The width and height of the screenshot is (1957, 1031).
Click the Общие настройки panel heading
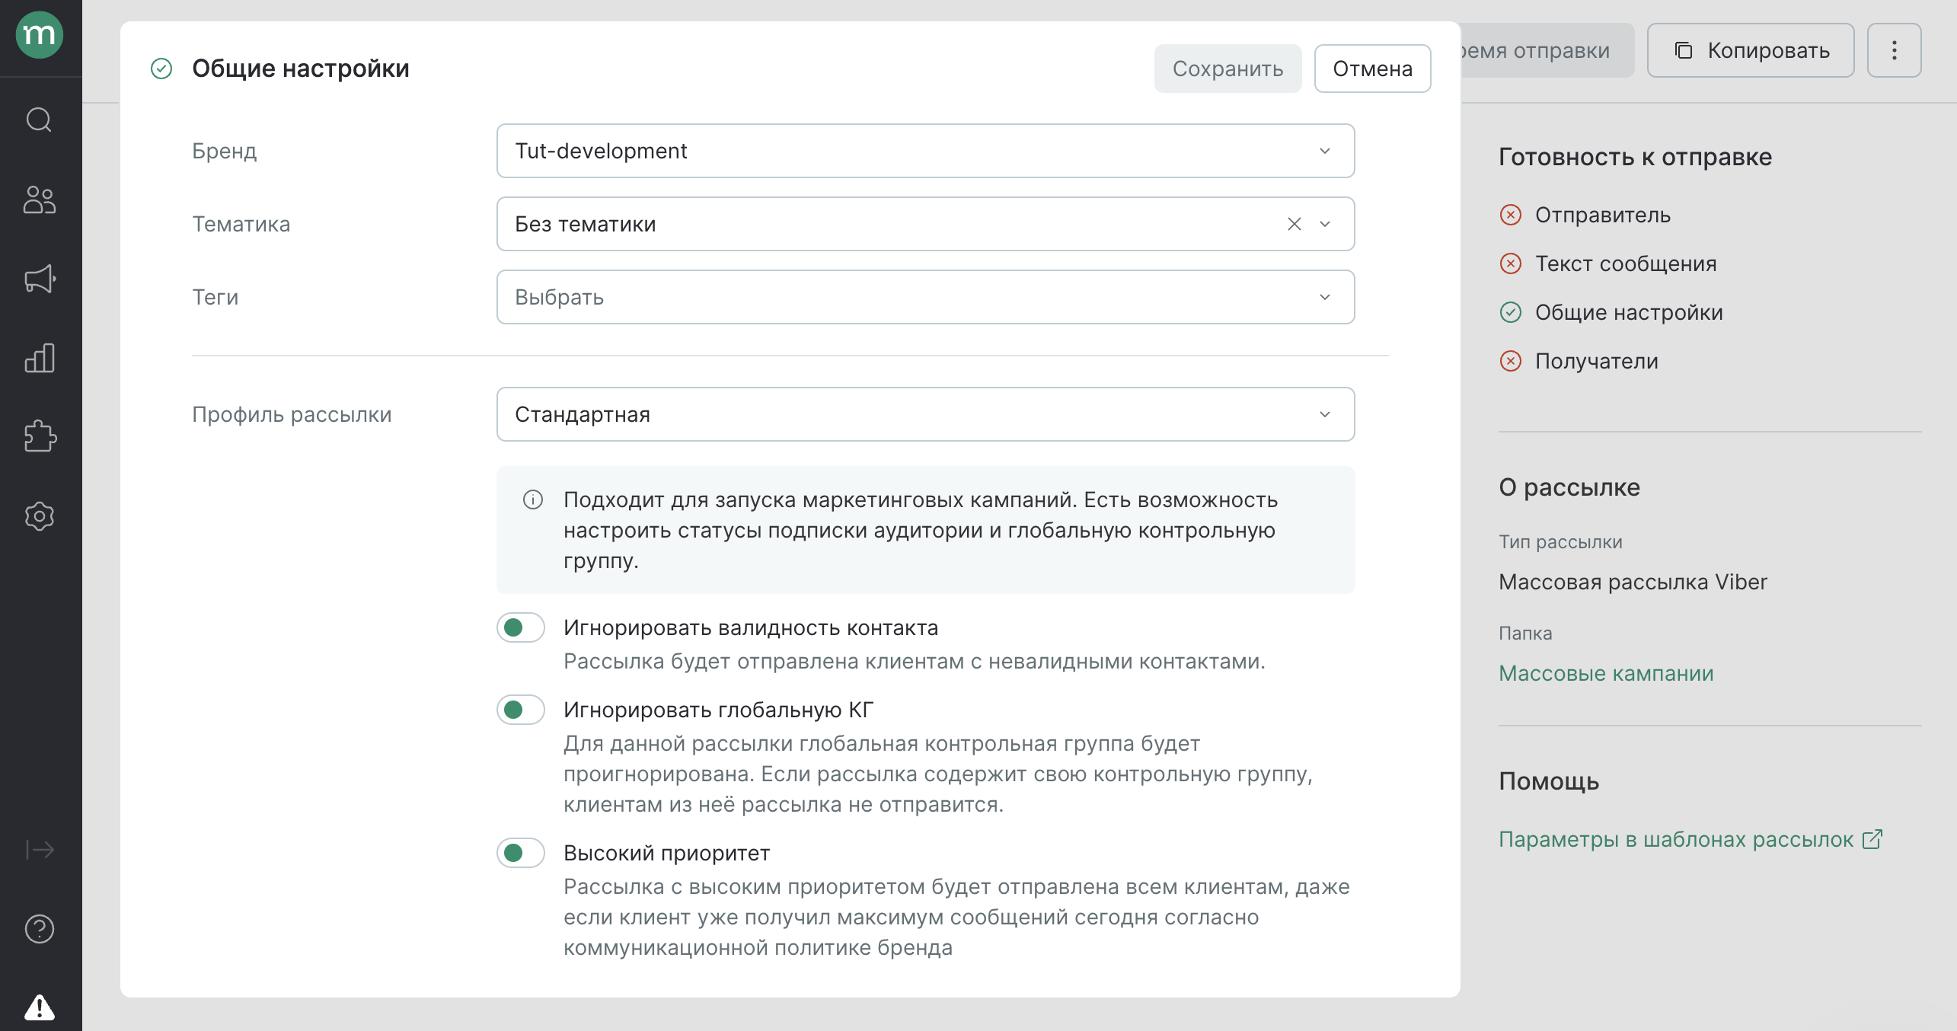(300, 69)
